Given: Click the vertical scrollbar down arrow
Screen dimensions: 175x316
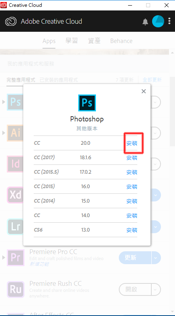Looking at the screenshot, I should (x=172, y=312).
